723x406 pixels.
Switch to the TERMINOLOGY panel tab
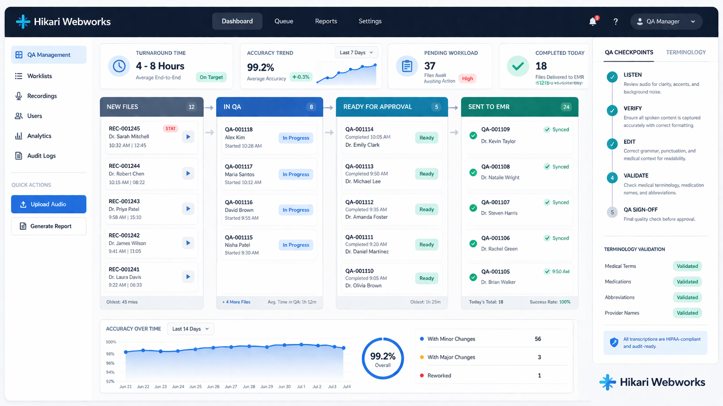click(x=686, y=52)
